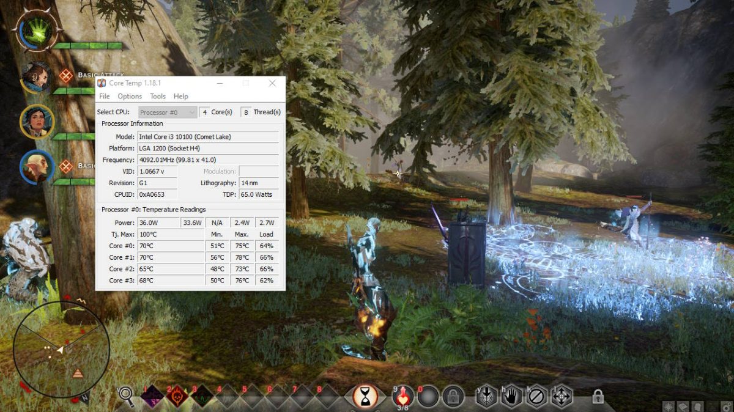Select the Hold Position hand icon

click(x=511, y=396)
